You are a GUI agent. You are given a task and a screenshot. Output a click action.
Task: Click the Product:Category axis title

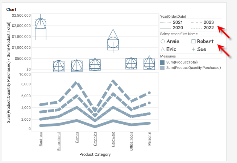coord(95,154)
